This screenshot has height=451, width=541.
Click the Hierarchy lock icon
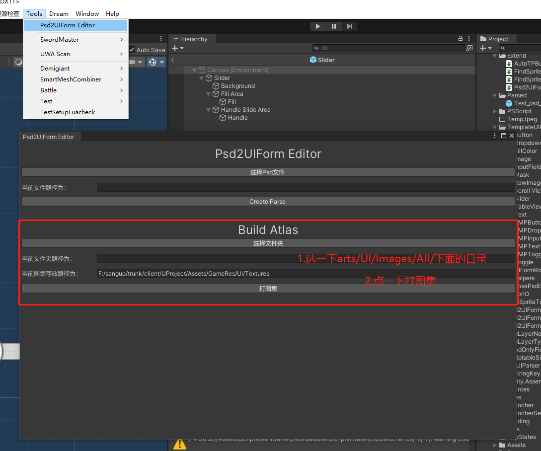460,39
